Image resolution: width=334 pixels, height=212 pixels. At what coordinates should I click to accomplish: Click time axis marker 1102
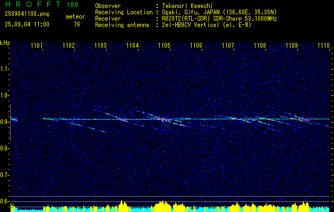click(x=69, y=45)
